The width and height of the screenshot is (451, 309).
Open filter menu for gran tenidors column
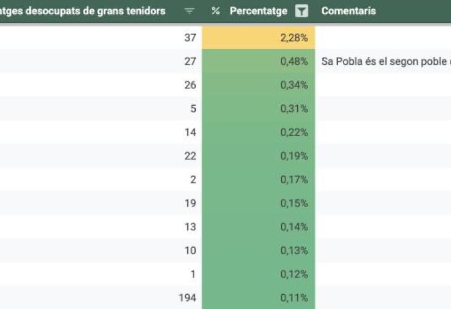tap(190, 11)
